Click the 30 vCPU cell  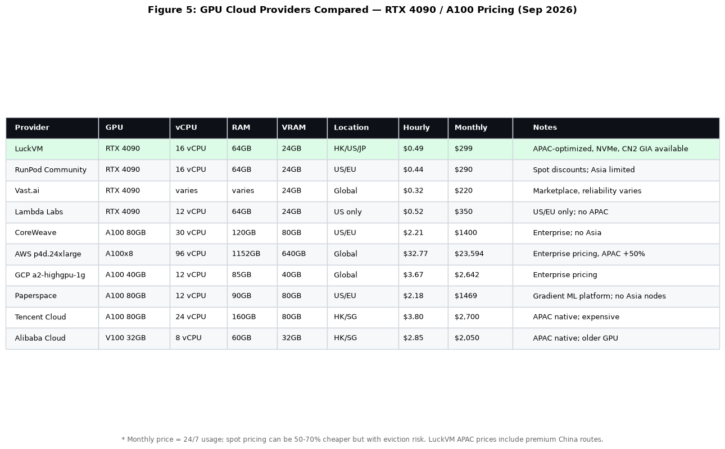click(x=198, y=233)
